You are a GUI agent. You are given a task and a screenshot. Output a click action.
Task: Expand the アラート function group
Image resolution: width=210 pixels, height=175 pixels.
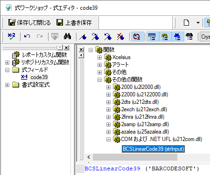point(99,65)
